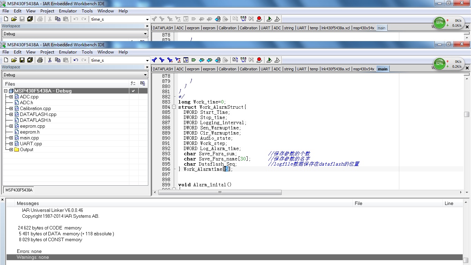The height and width of the screenshot is (265, 471).
Task: Select the eeprom.h file in Files tree
Action: pyautogui.click(x=30, y=132)
